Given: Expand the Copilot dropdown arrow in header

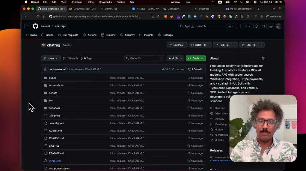Looking at the screenshot, I should click(x=236, y=26).
